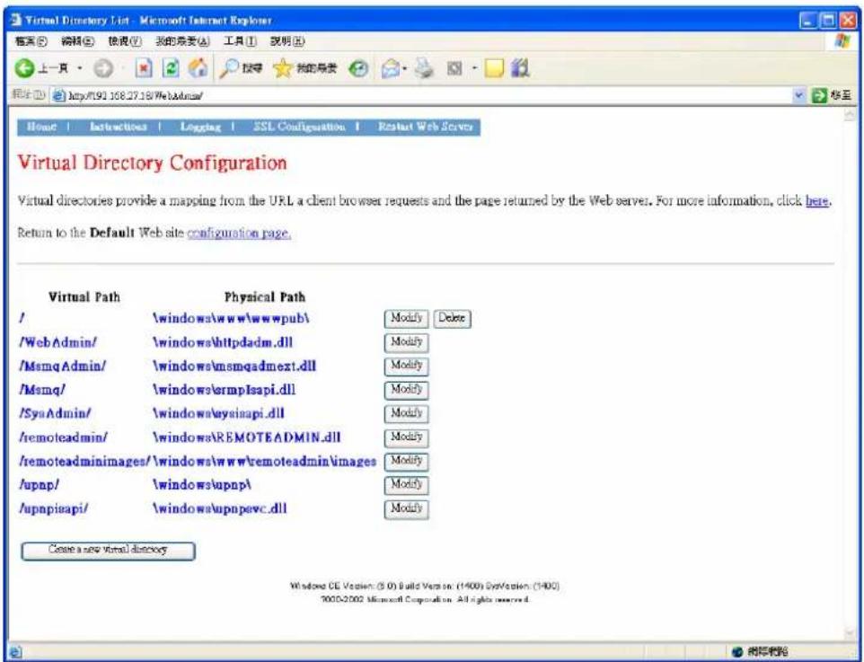Click Modify for /upnpisapi/ row
Image resolution: width=864 pixels, height=662 pixels.
click(x=406, y=508)
